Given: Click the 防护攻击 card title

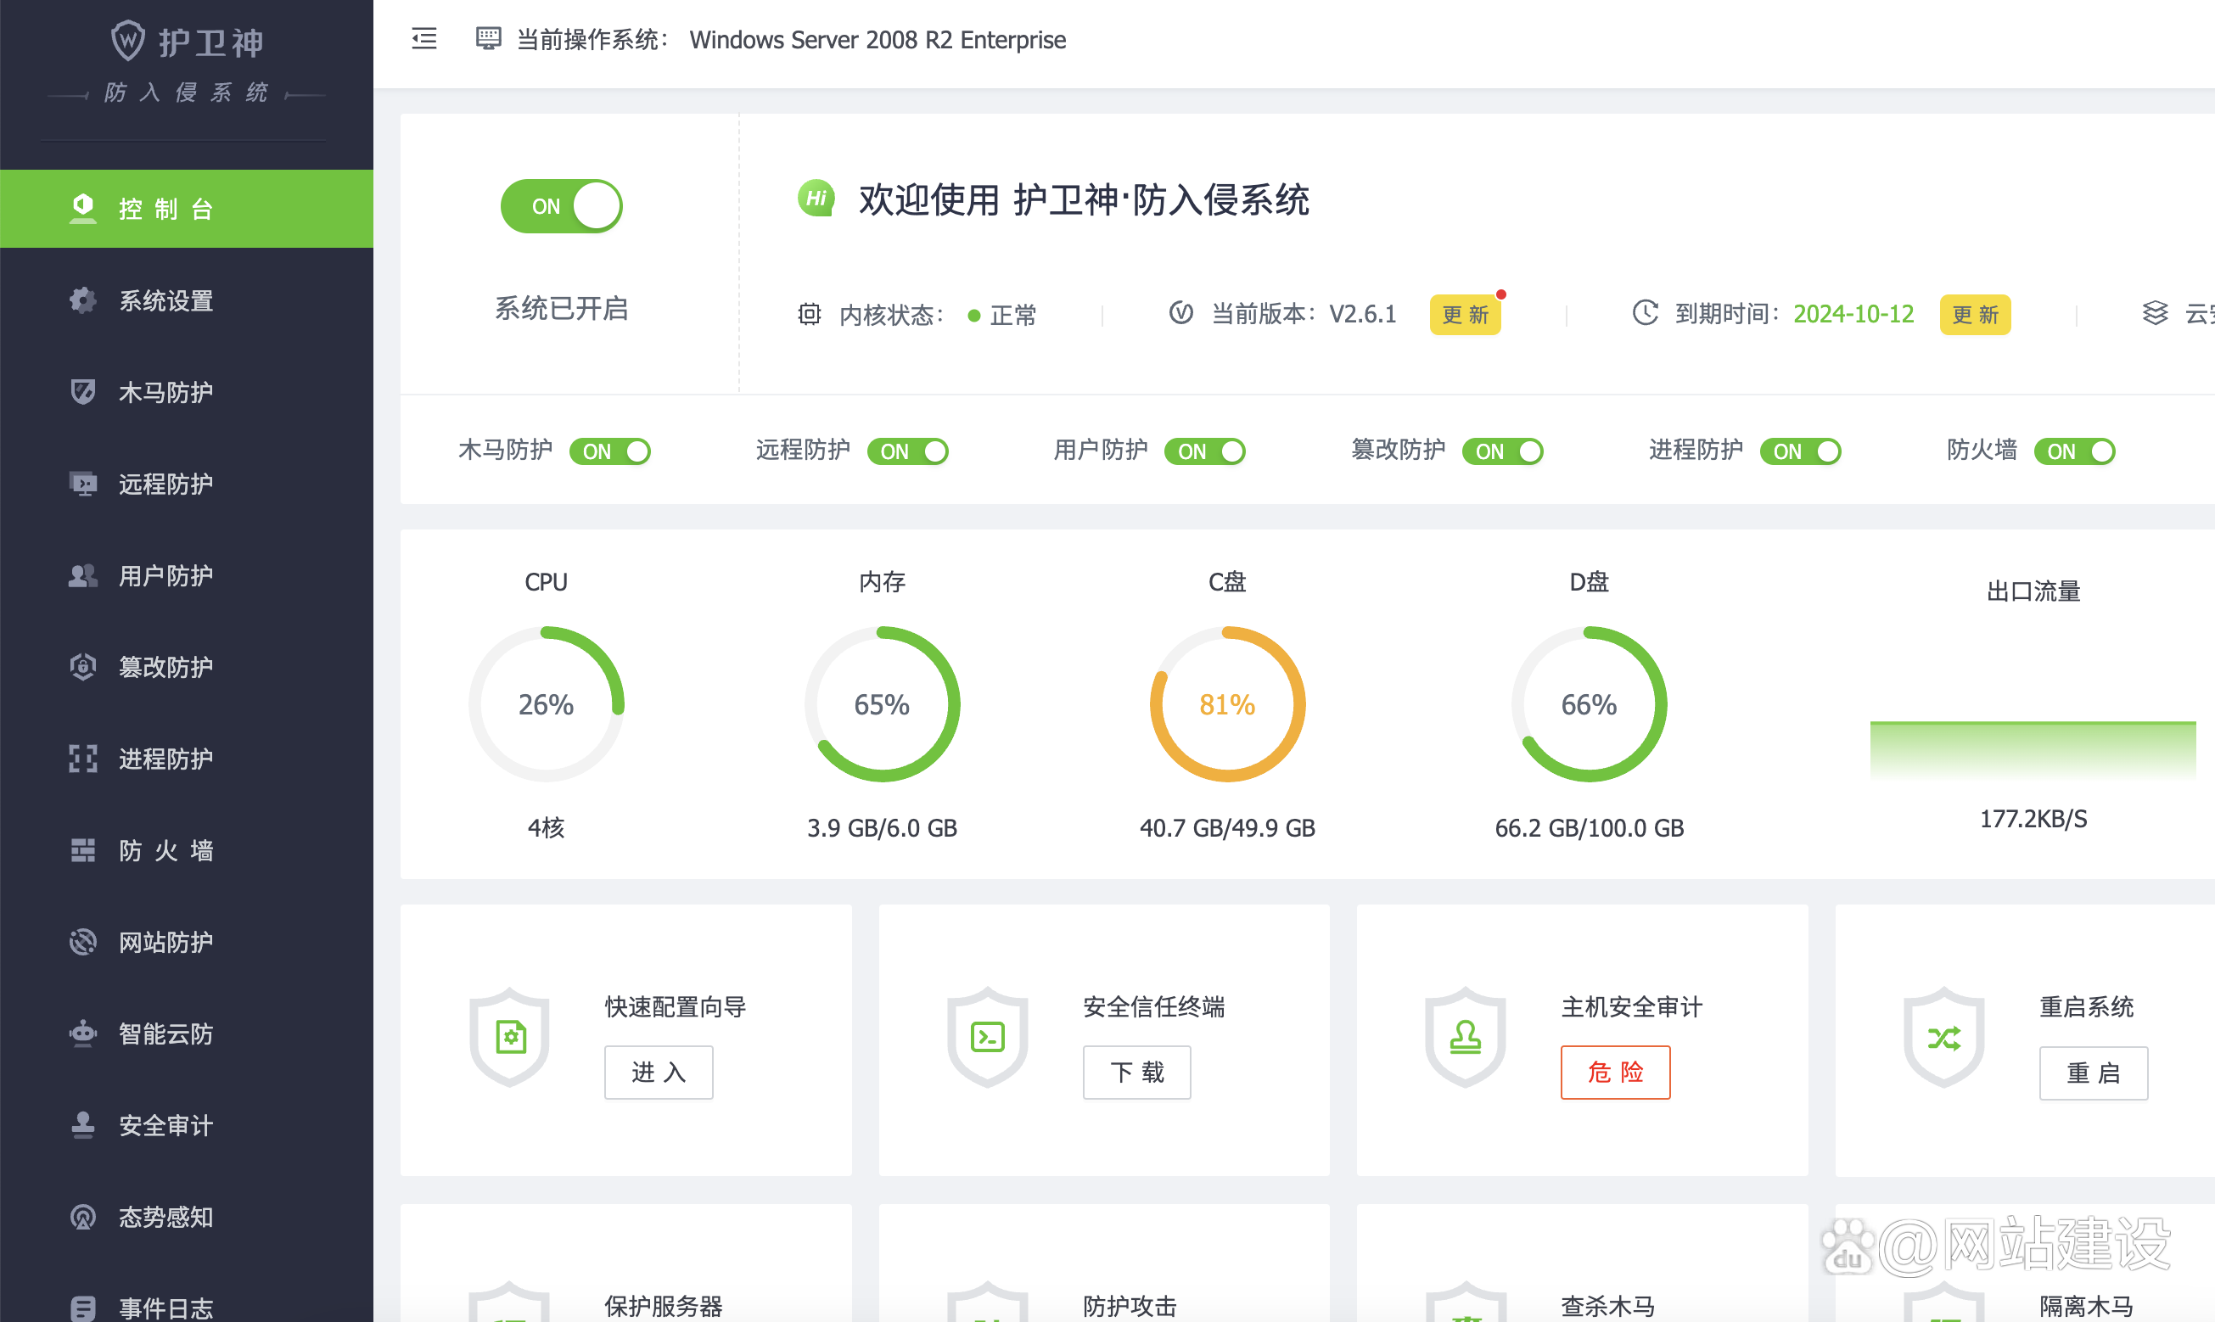Looking at the screenshot, I should pyautogui.click(x=1130, y=1305).
